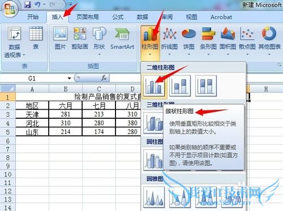
Task: Select cell containing 八月
Action: (x=128, y=106)
